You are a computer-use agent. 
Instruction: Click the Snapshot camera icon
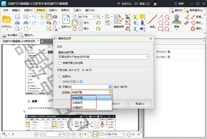[55, 17]
